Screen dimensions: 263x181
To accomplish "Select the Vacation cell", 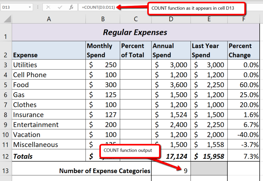I will click(x=49, y=134).
